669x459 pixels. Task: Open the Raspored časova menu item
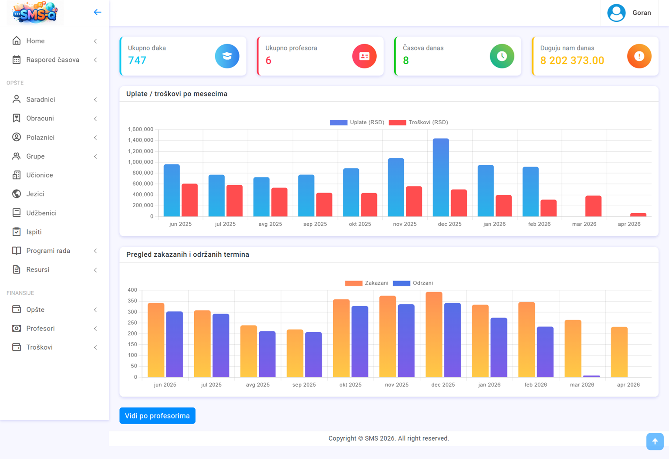pyautogui.click(x=54, y=60)
